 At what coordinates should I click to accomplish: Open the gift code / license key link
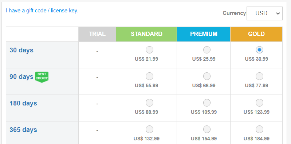(42, 11)
